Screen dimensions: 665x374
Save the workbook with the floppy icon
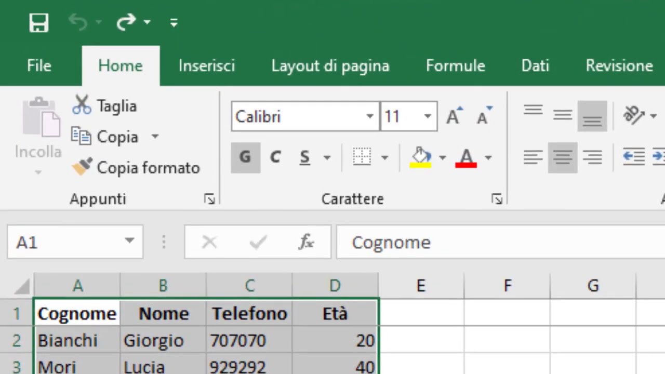tap(39, 22)
